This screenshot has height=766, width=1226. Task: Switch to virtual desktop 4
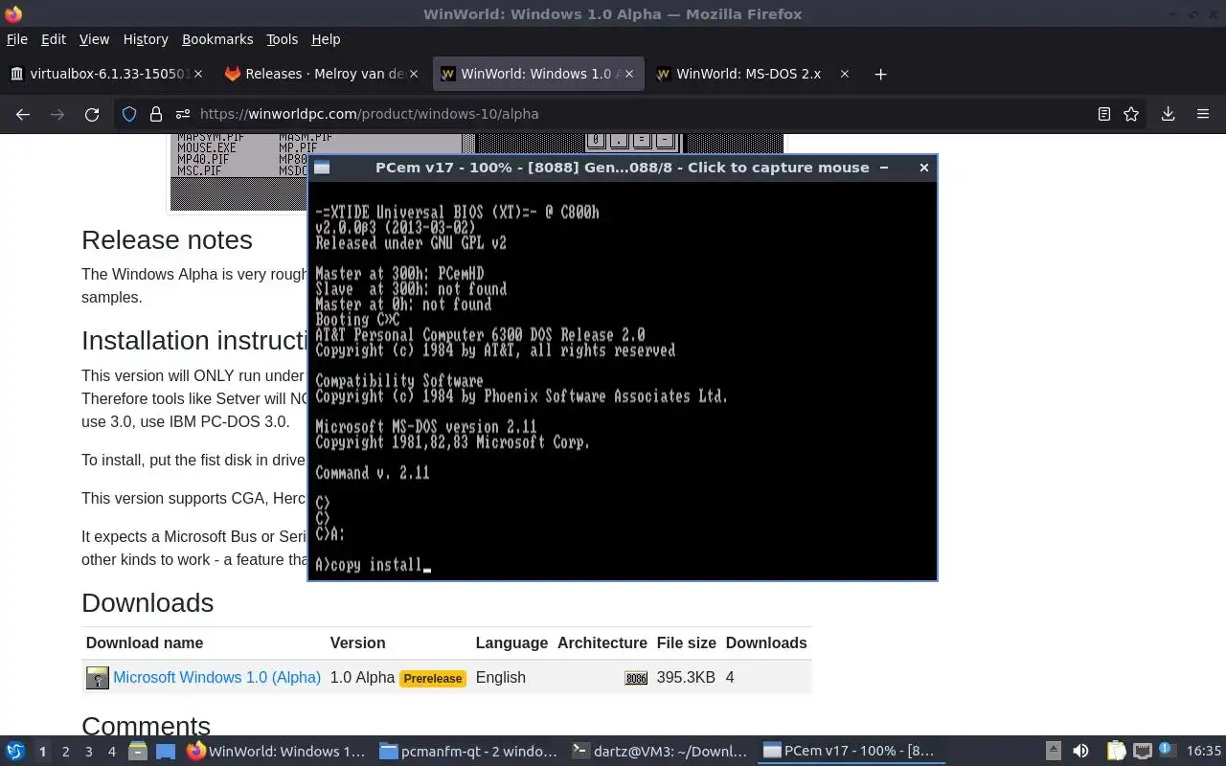click(111, 752)
